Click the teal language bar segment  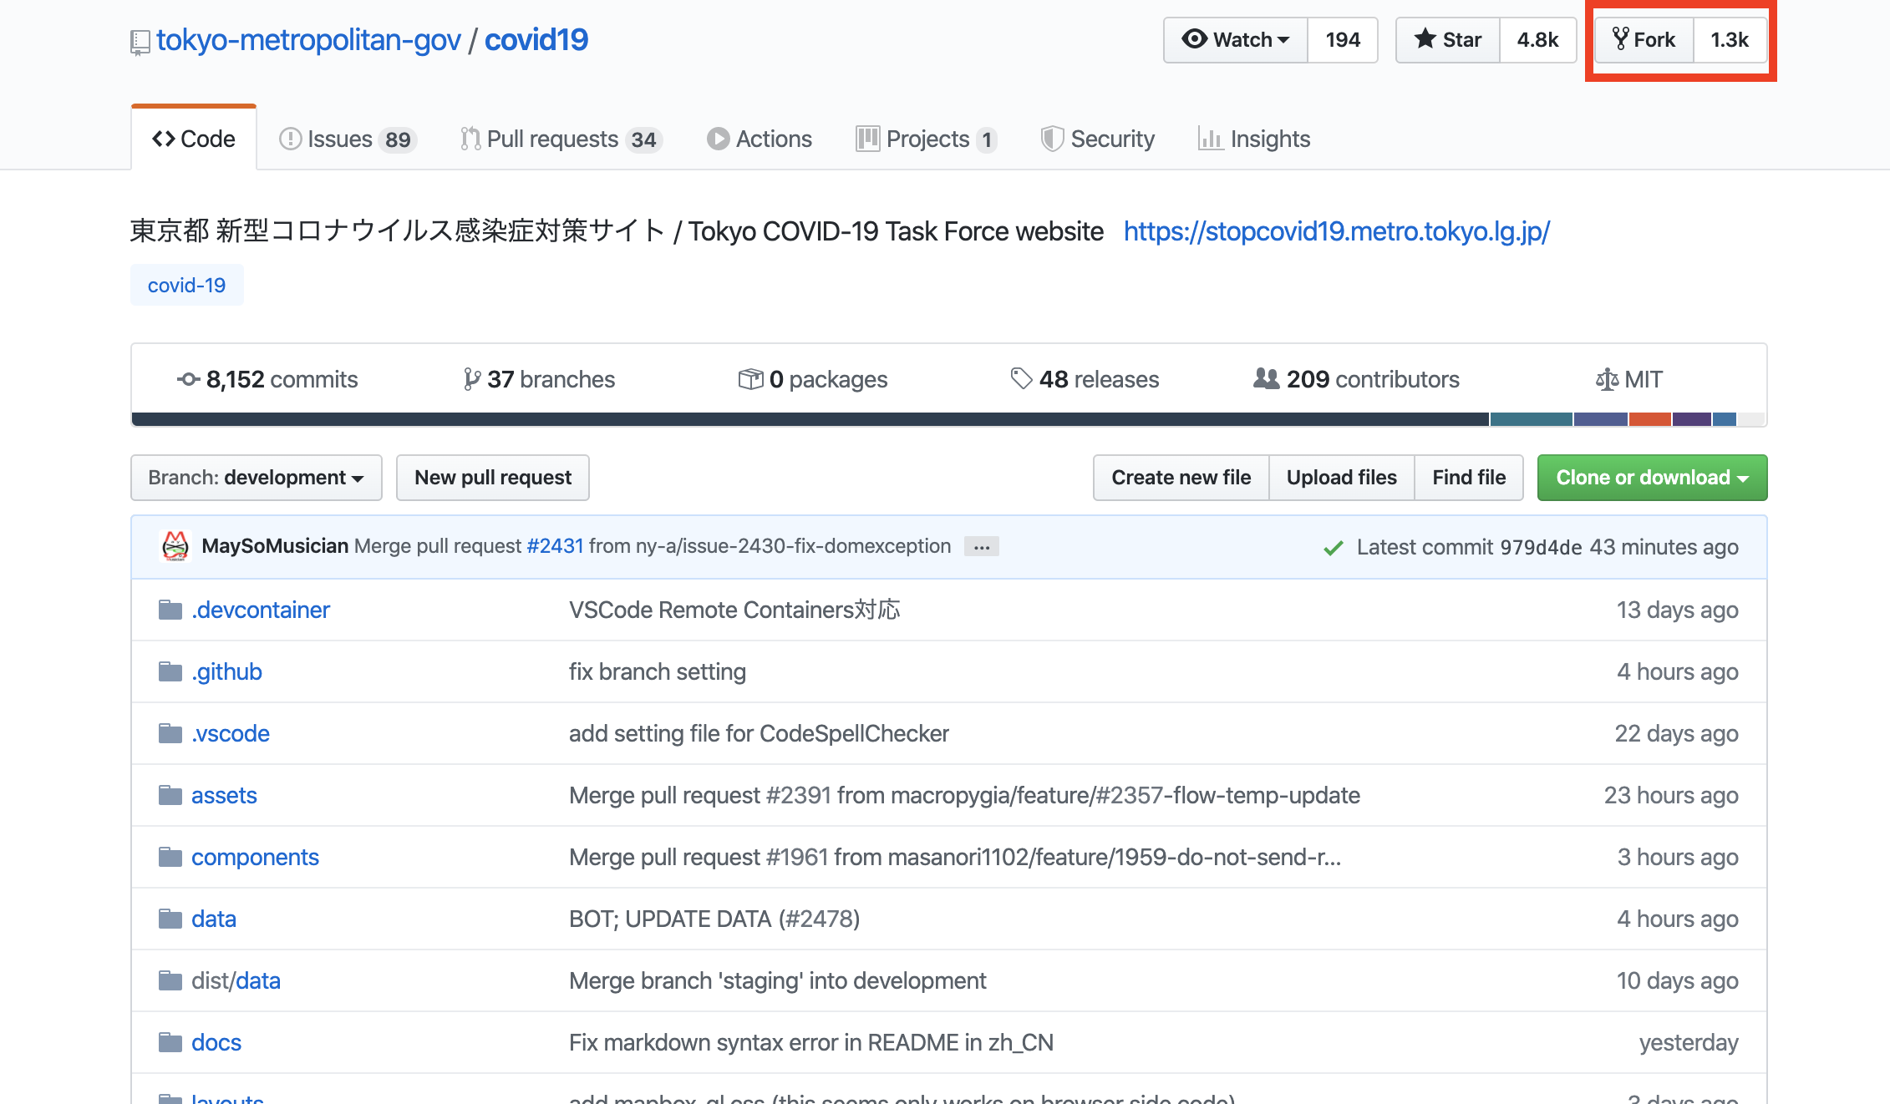point(1532,419)
